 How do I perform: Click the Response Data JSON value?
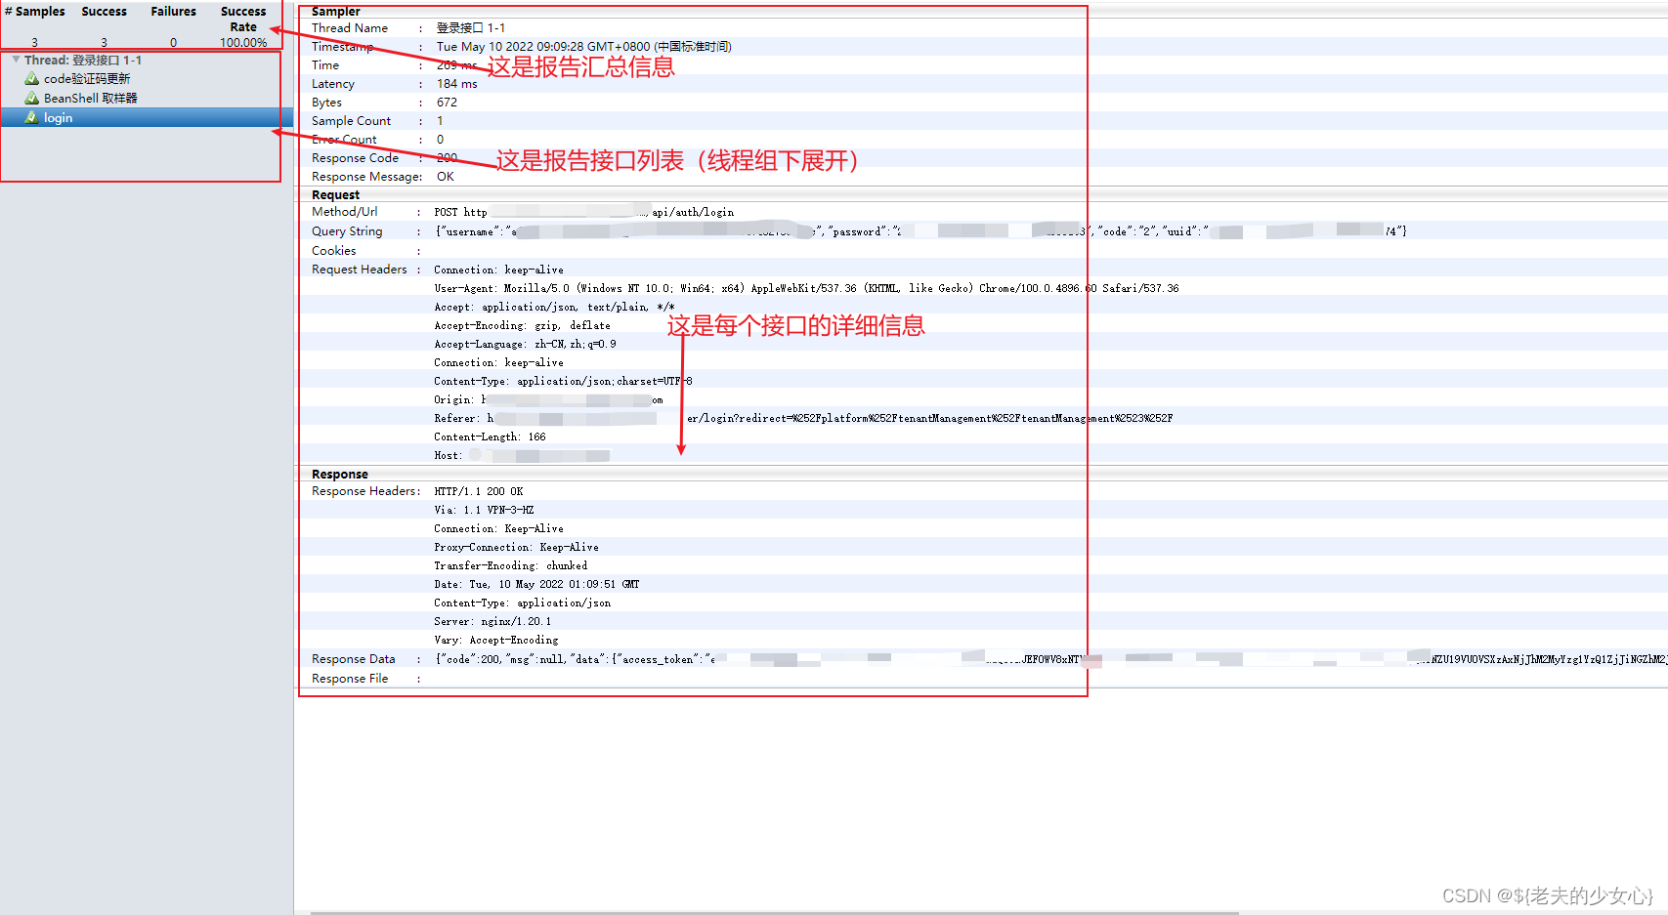pos(1050,660)
